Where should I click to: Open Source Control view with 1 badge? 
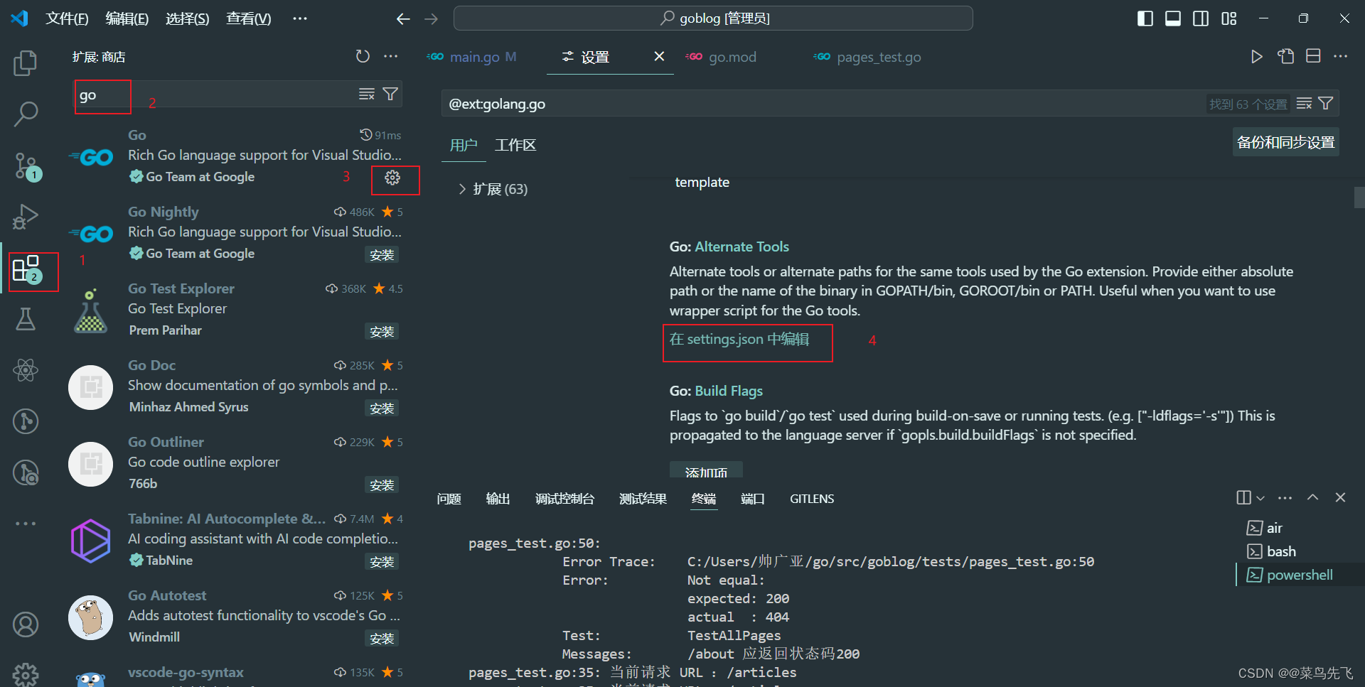(27, 166)
